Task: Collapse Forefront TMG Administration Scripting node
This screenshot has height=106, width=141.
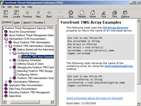Action: [6, 46]
